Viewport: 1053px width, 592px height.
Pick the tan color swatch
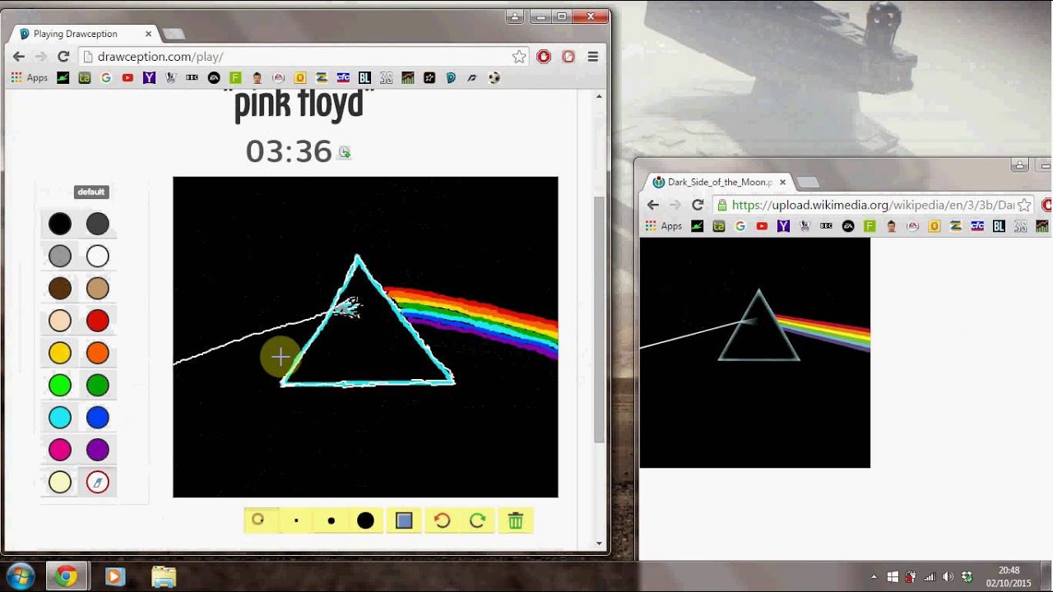(x=98, y=289)
